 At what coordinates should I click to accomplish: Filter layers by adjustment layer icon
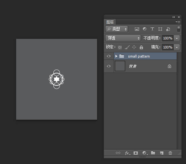pos(145,29)
